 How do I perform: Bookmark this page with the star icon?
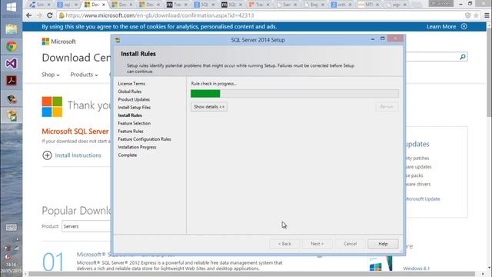pos(476,15)
